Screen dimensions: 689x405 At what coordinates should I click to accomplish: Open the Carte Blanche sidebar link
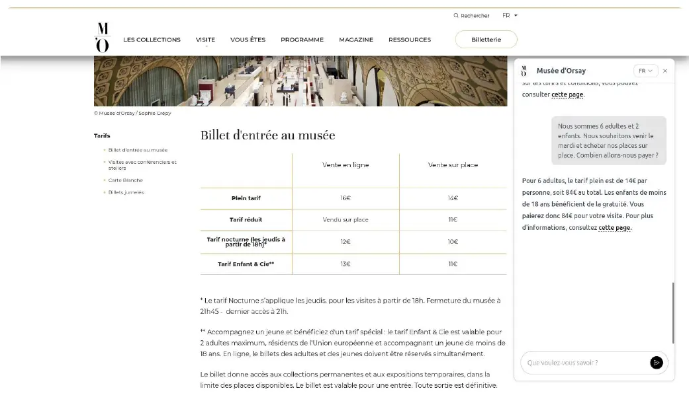pos(126,180)
